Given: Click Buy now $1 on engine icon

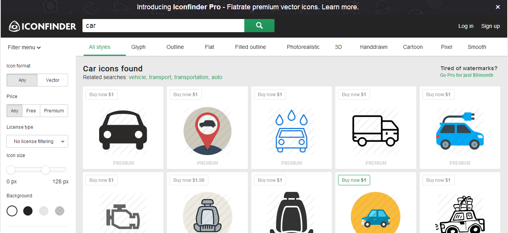Looking at the screenshot, I should click(x=101, y=180).
